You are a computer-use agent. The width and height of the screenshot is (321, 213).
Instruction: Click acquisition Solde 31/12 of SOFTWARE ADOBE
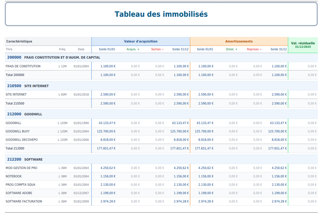181,193
